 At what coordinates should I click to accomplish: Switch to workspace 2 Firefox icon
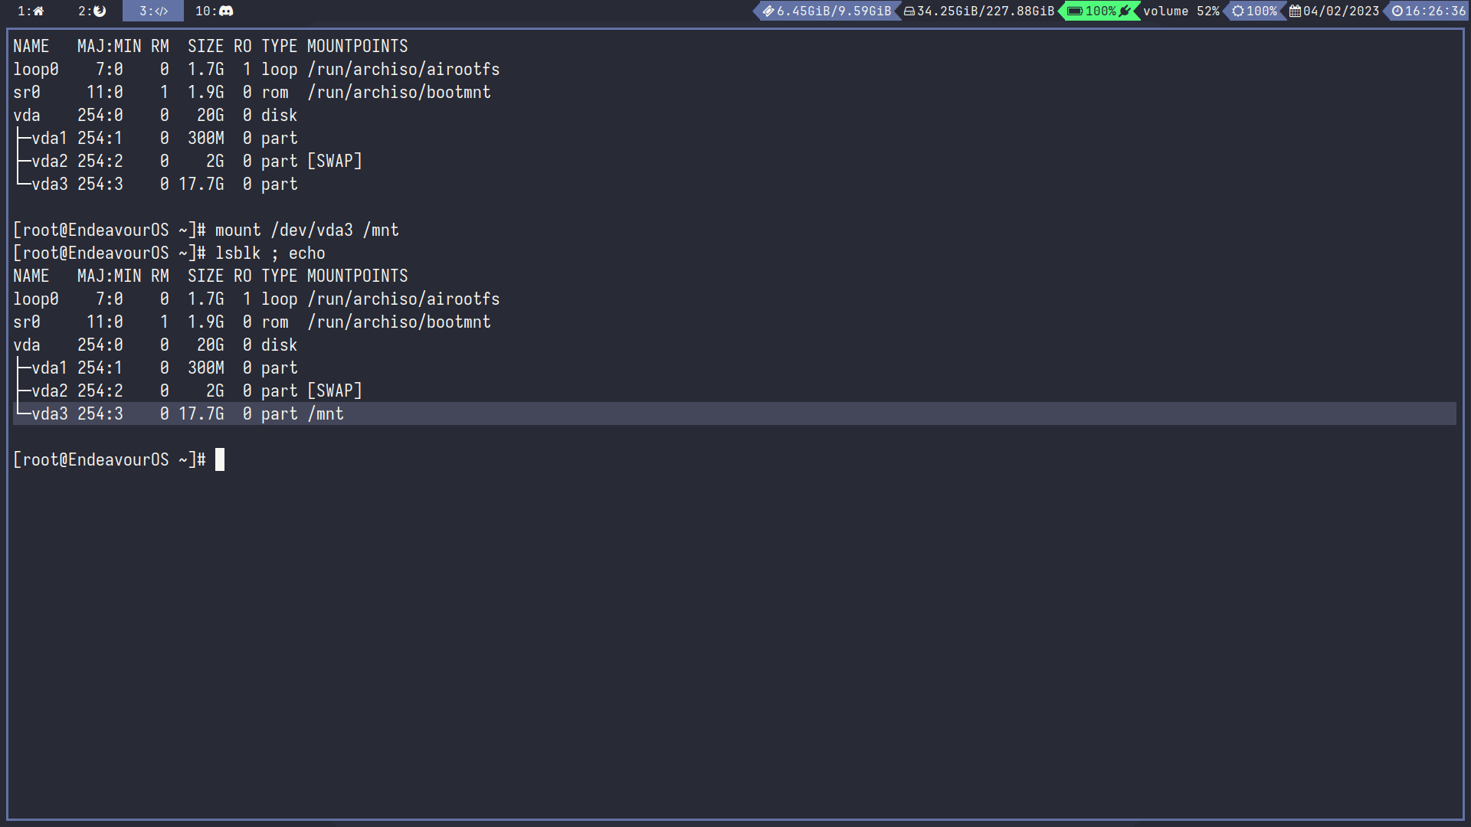pos(92,11)
